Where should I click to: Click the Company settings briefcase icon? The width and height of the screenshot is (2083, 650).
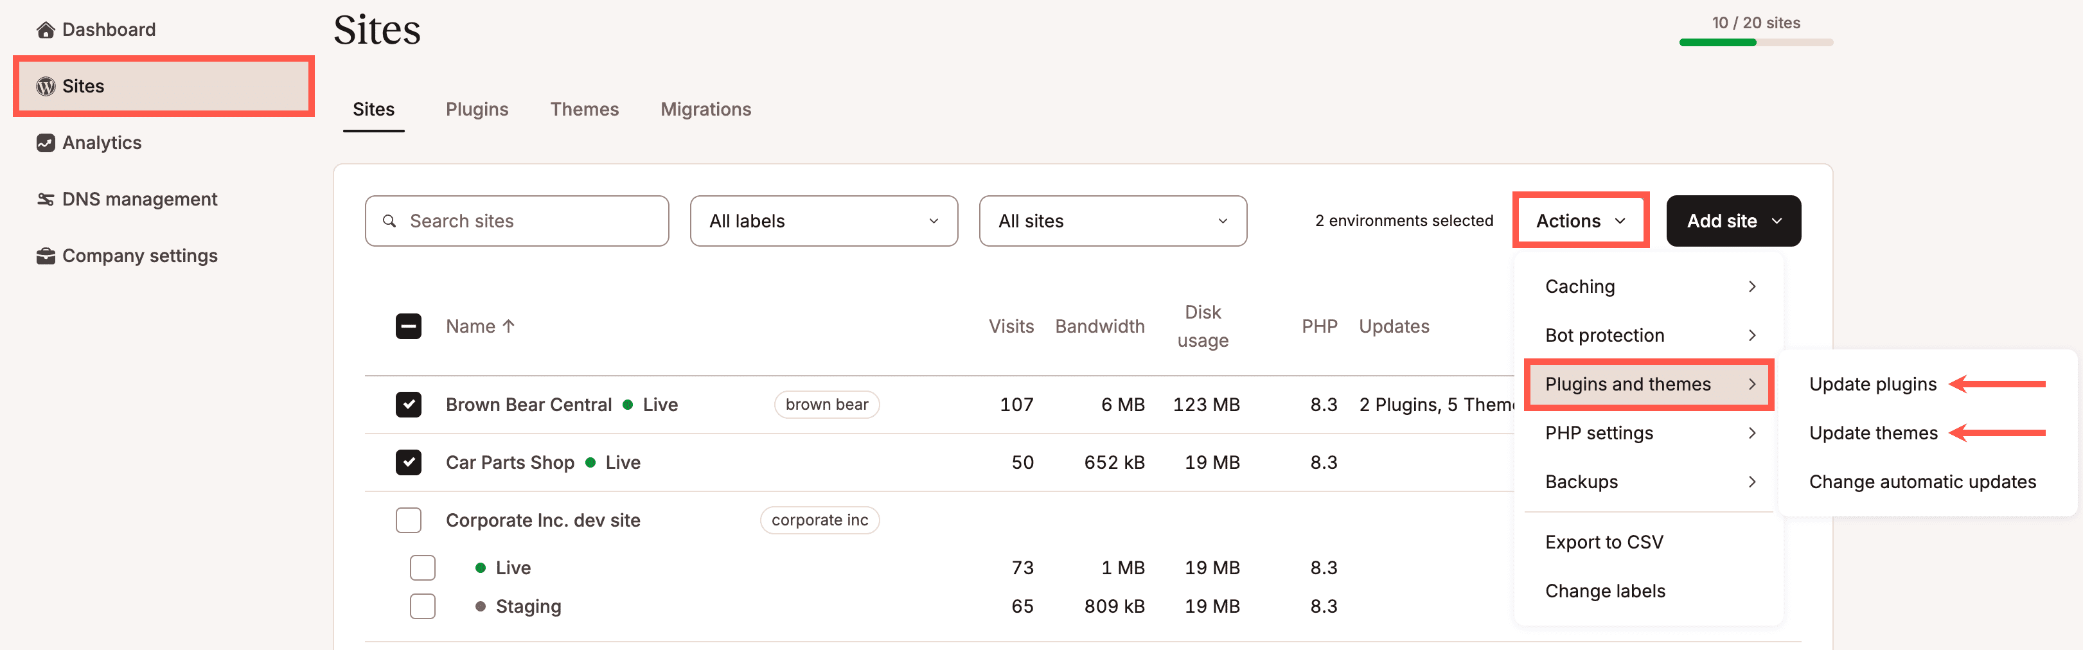click(45, 256)
